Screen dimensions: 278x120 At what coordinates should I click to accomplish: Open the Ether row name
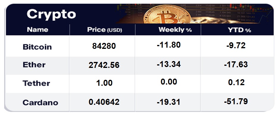34,65
